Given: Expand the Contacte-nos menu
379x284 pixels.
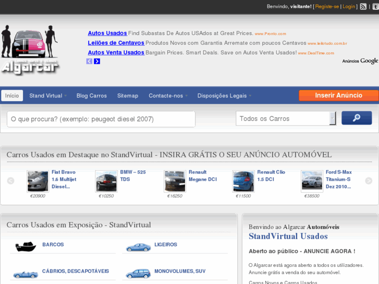Looking at the screenshot, I should [x=168, y=96].
